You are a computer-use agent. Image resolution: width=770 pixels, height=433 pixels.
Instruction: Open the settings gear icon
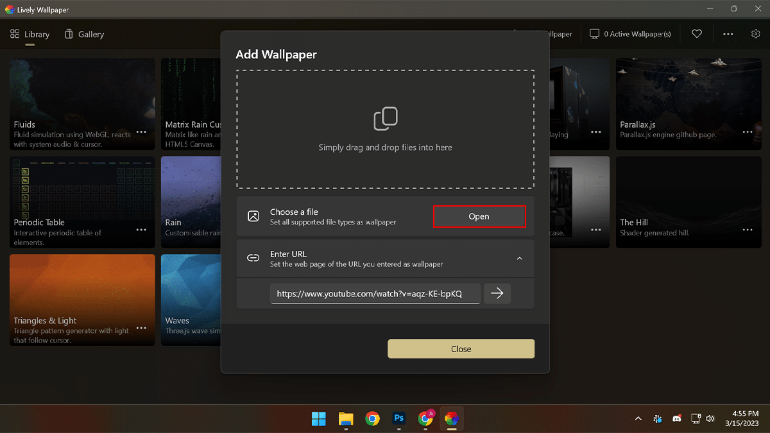(755, 34)
